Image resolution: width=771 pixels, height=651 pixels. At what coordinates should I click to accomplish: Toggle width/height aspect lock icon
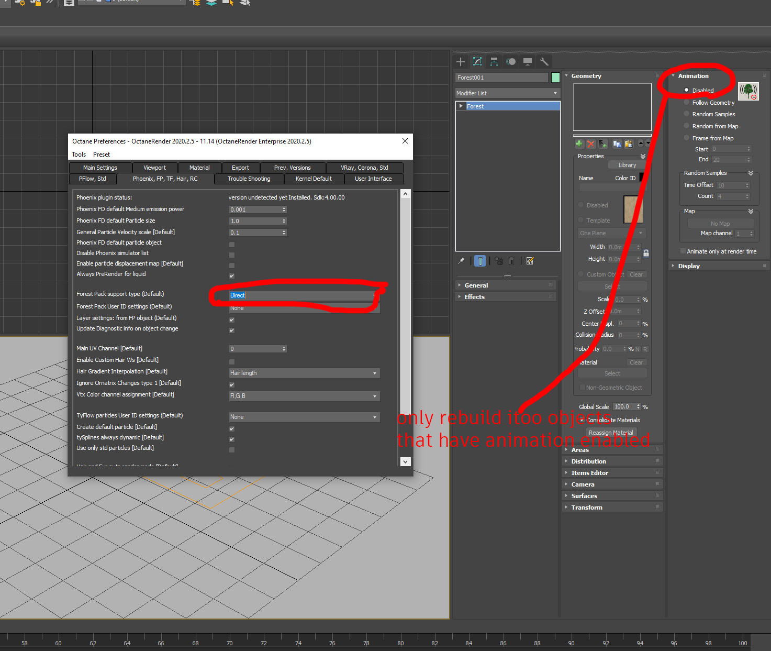pos(646,253)
